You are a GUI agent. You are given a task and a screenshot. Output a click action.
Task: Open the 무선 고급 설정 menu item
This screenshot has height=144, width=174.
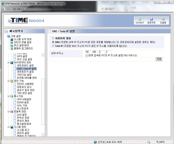[x=24, y=59]
